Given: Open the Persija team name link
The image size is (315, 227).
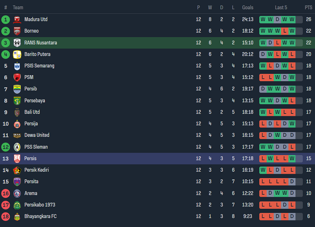Looking at the screenshot, I should tap(31, 124).
